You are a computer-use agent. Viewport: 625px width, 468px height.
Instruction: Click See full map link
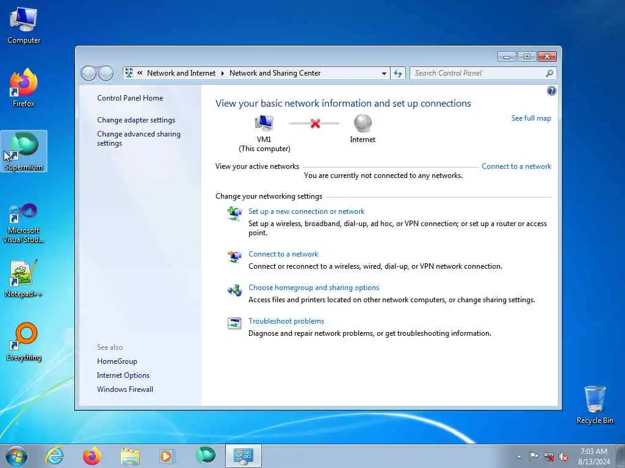531,118
